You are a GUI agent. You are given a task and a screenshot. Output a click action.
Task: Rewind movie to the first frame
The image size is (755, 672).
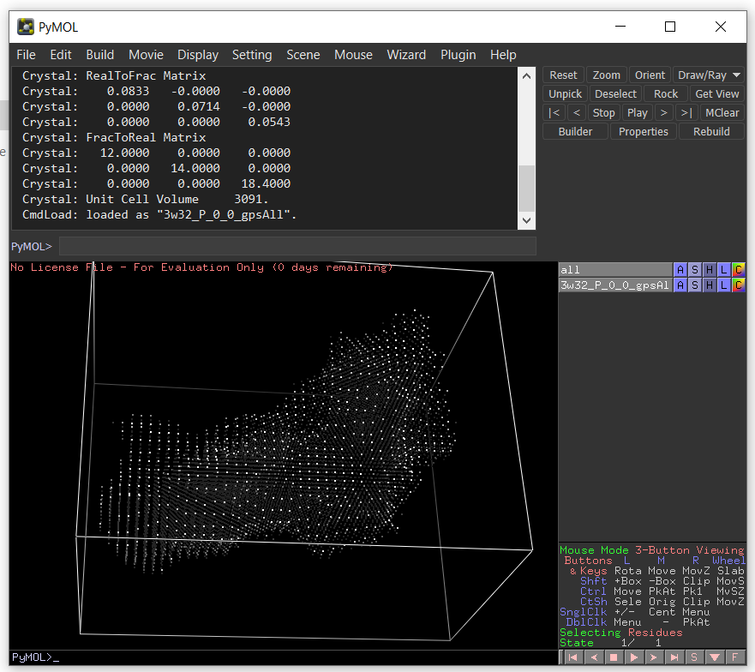pos(572,657)
